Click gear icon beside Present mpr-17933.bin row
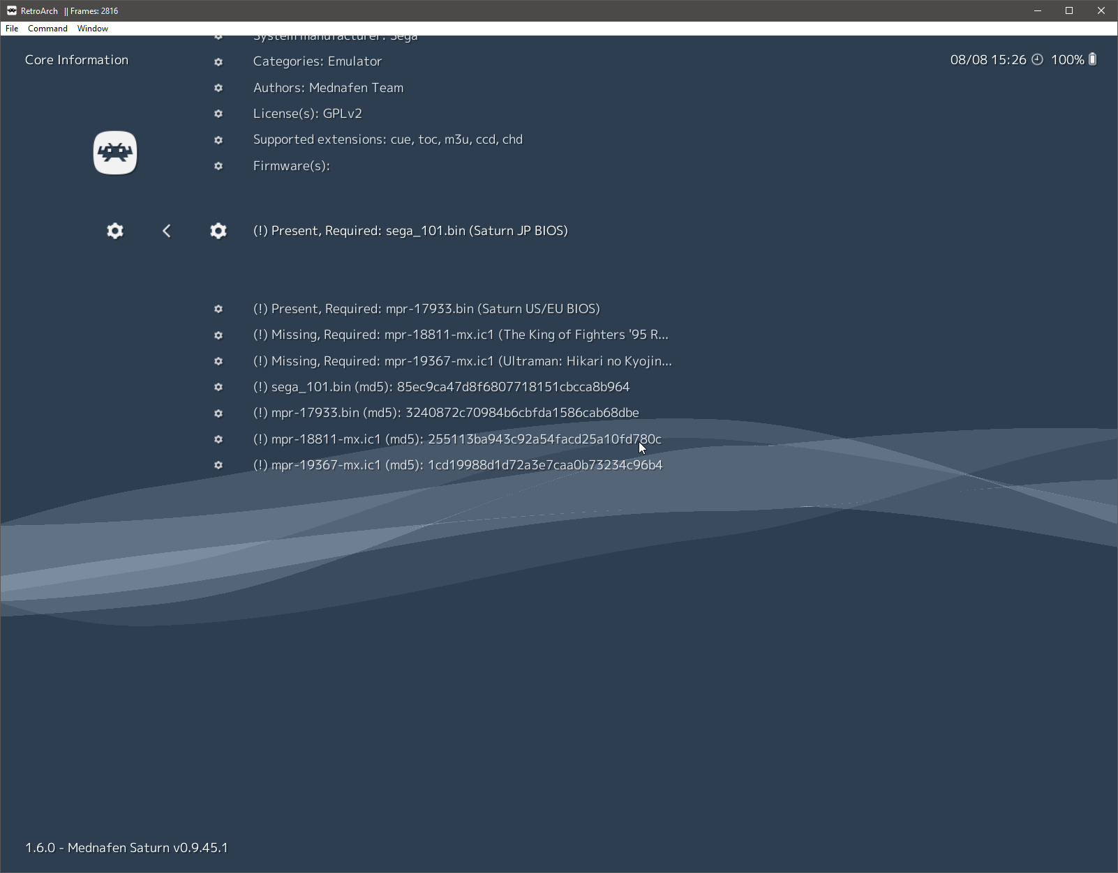 click(218, 309)
